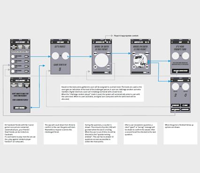
Task: Select middle tab on friends-list Select Opponent screen
Action: (20, 47)
